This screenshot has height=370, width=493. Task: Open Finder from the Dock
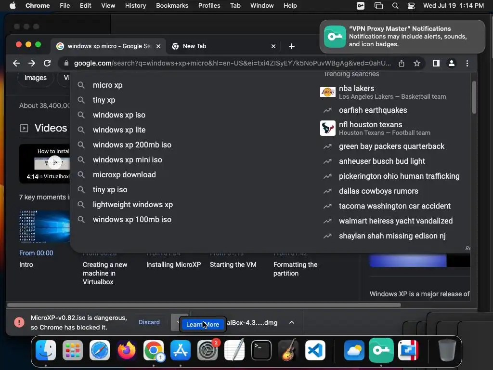(46, 350)
